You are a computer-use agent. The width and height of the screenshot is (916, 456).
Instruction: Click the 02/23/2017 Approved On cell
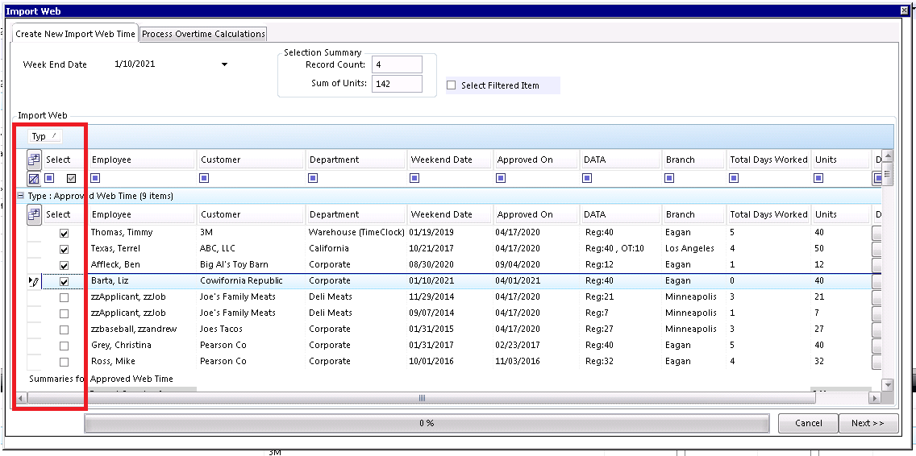536,345
